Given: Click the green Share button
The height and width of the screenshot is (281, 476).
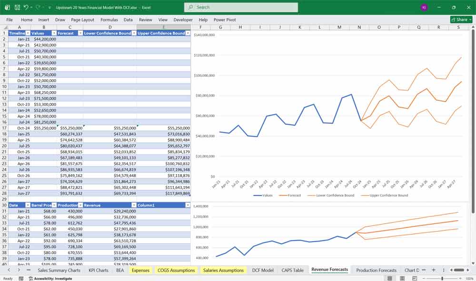Looking at the screenshot, I should pyautogui.click(x=460, y=19).
